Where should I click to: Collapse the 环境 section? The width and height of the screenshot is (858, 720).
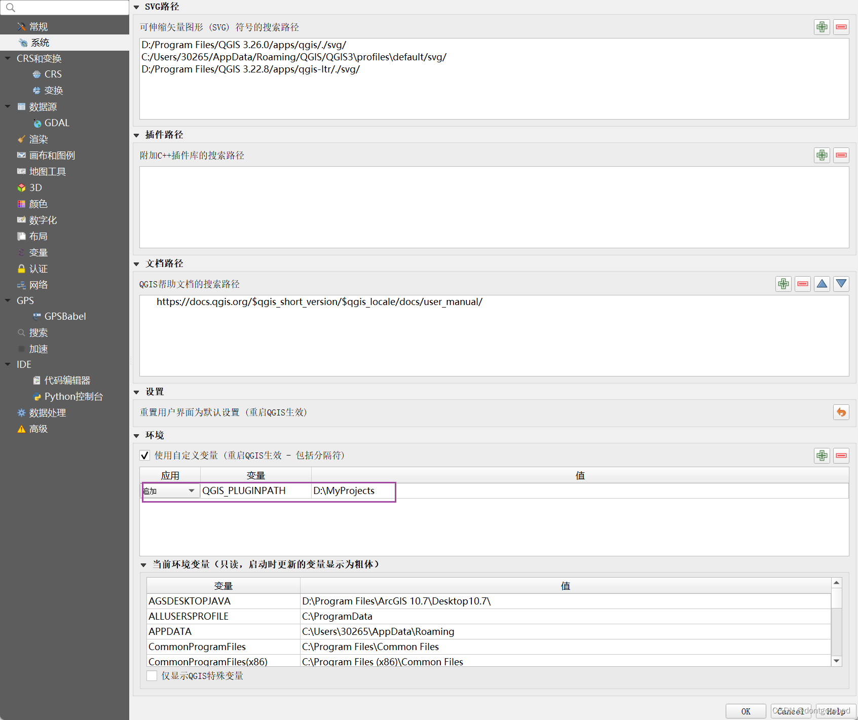point(136,436)
